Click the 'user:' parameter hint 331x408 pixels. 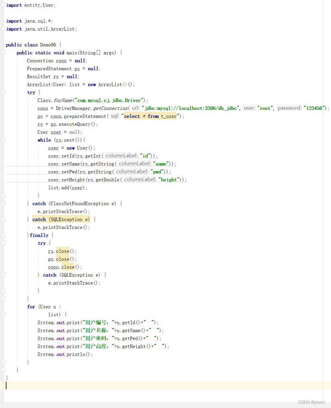click(x=249, y=108)
